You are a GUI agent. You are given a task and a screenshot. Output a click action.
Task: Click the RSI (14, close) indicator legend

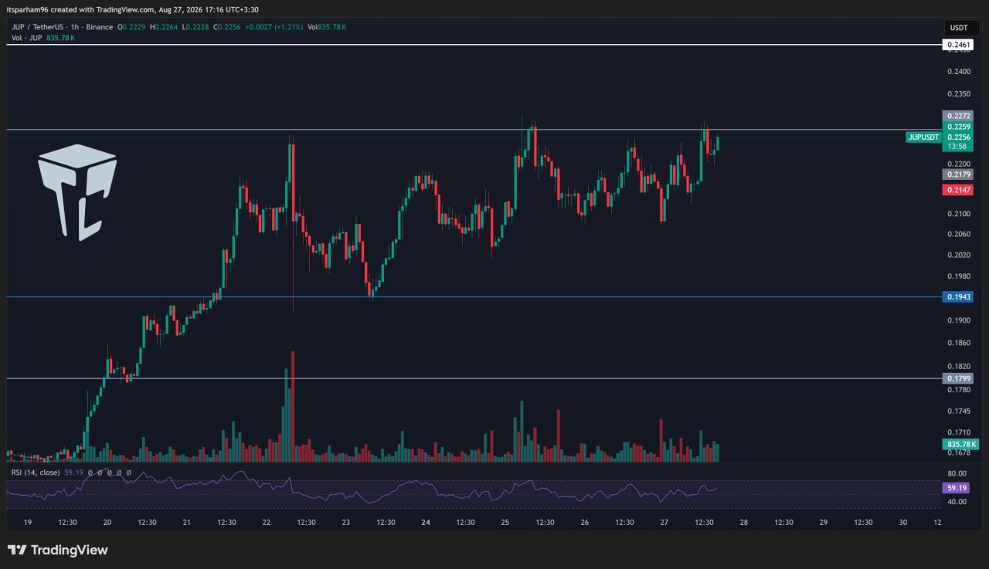coord(35,472)
